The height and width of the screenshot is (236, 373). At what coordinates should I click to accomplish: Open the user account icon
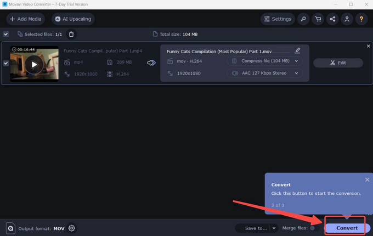tap(347, 19)
